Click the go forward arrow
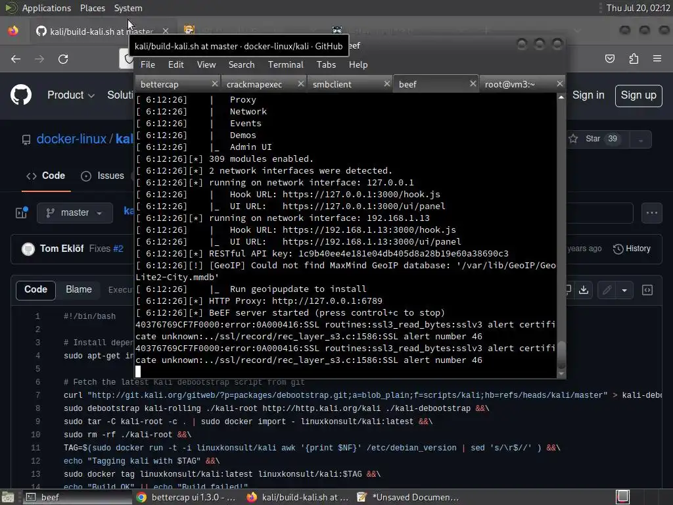Viewport: 673px width, 505px height. pos(39,59)
